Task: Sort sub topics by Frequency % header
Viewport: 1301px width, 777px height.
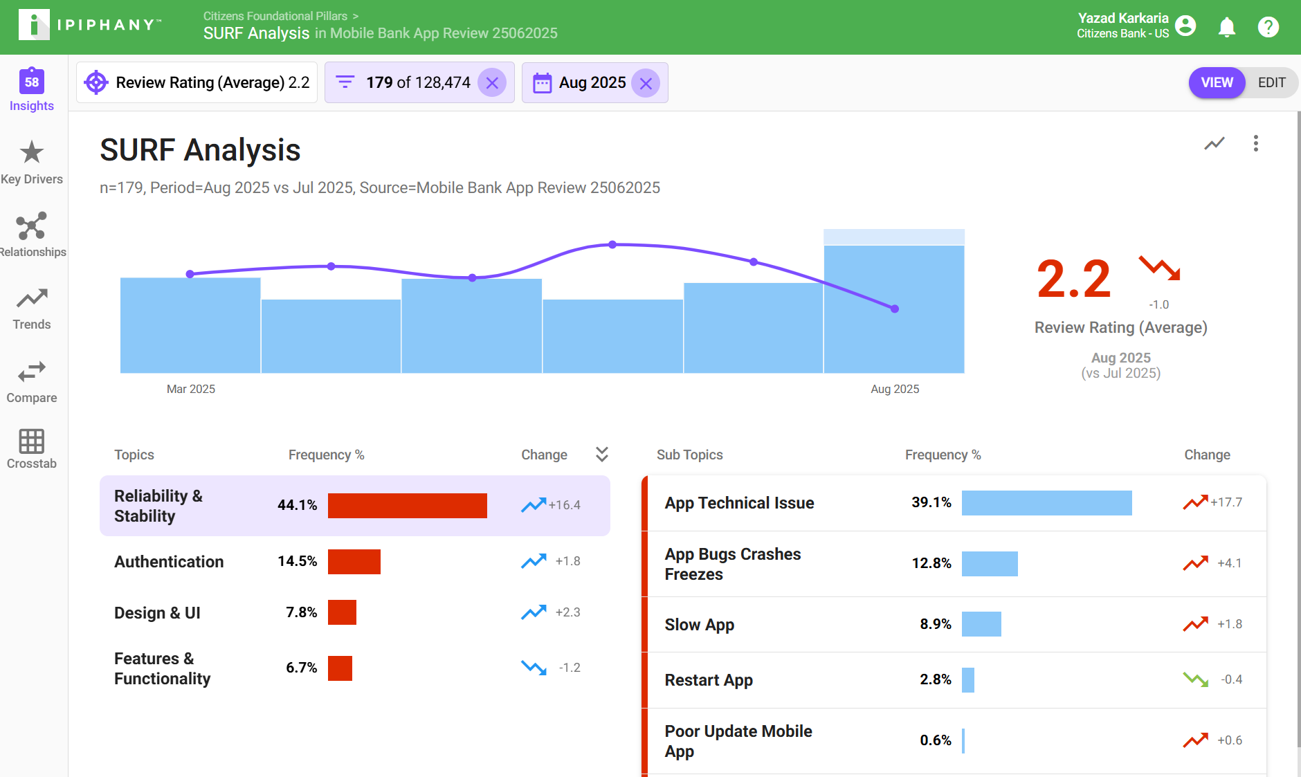Action: point(943,455)
